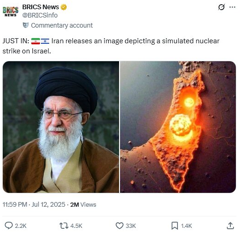Viewport: 240px width, 232px height.
Task: Click the repost arrows icon
Action: coord(64,226)
